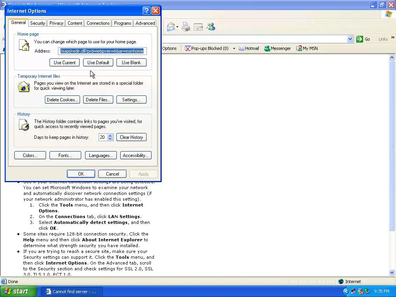Click the Messenger toolbar icon with two figures
Screen dimensions: 396x297
211,27
